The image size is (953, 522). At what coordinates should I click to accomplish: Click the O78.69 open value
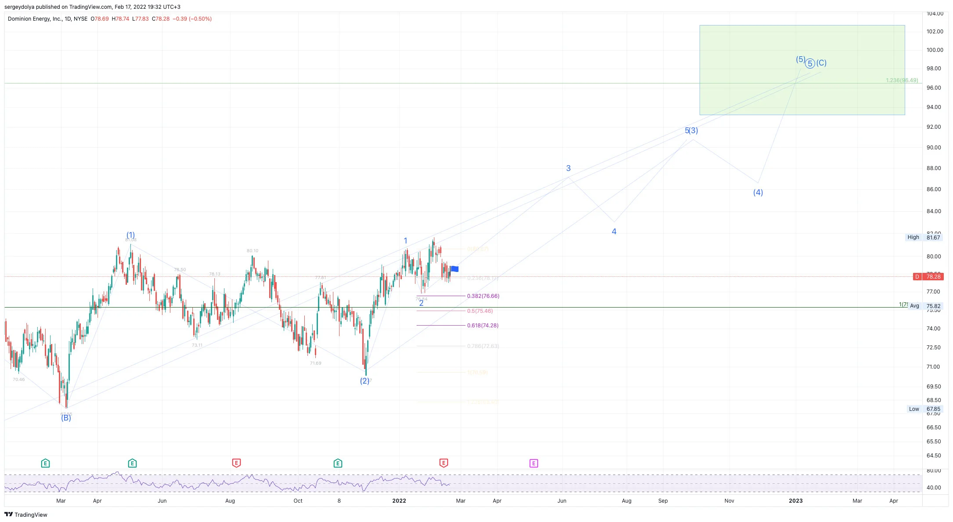(x=100, y=19)
